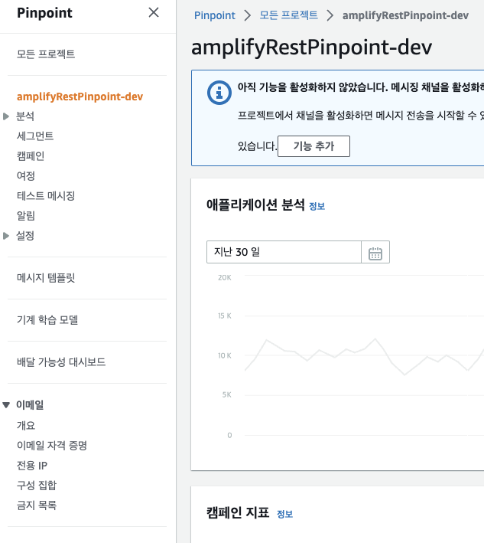The width and height of the screenshot is (484, 543).
Task: Go to 전용 IP page
Action: click(x=32, y=466)
